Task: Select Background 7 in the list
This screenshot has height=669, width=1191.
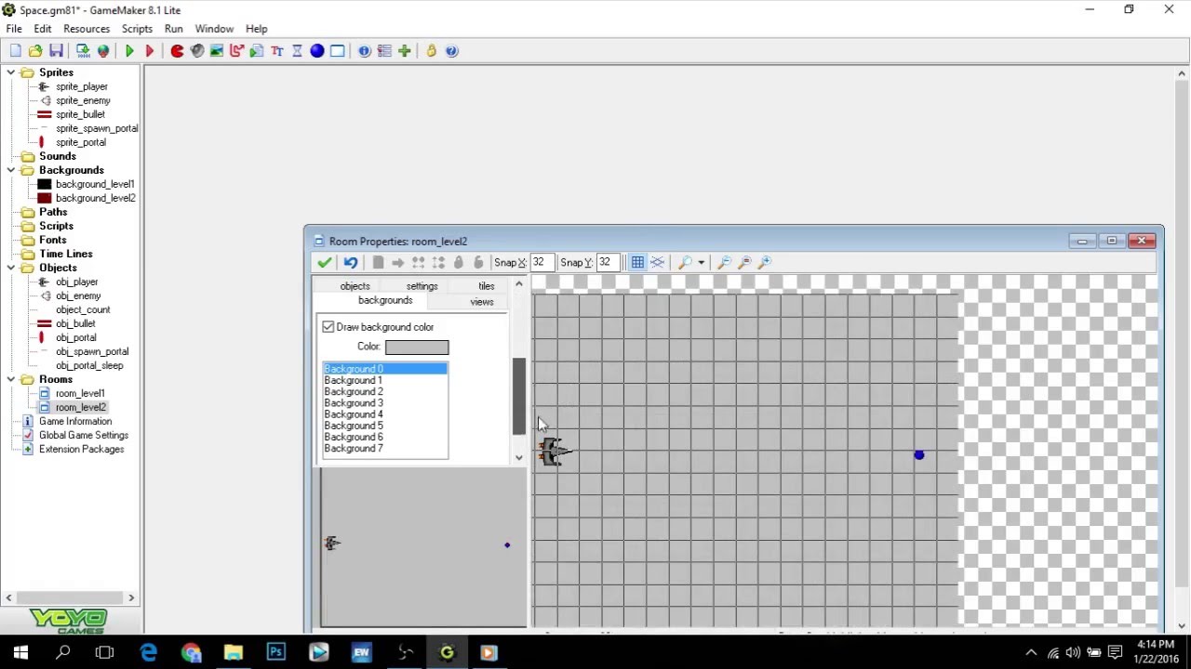Action: [x=385, y=449]
